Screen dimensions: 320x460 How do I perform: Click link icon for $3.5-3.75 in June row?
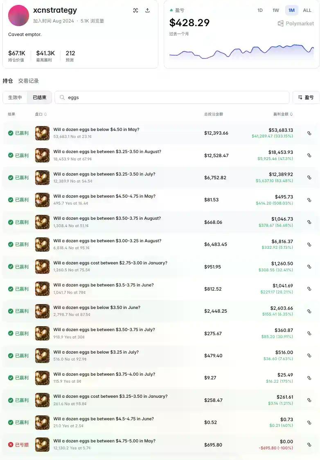pyautogui.click(x=309, y=289)
